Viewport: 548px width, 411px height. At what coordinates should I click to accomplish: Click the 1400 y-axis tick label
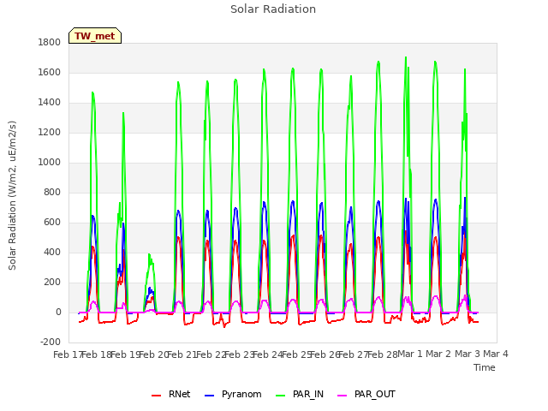[50, 103]
